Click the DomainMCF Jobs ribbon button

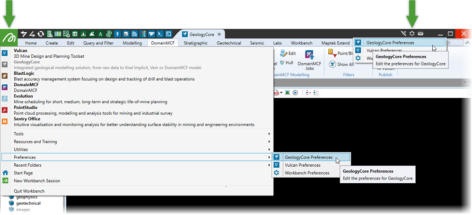pyautogui.click(x=309, y=60)
